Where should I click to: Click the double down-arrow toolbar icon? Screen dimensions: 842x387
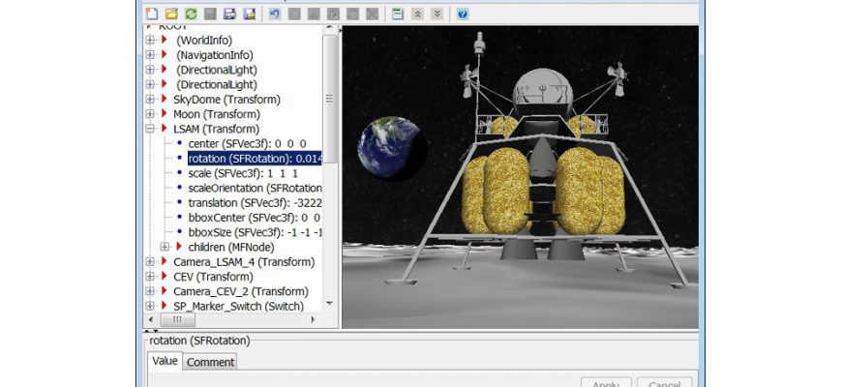pos(436,14)
